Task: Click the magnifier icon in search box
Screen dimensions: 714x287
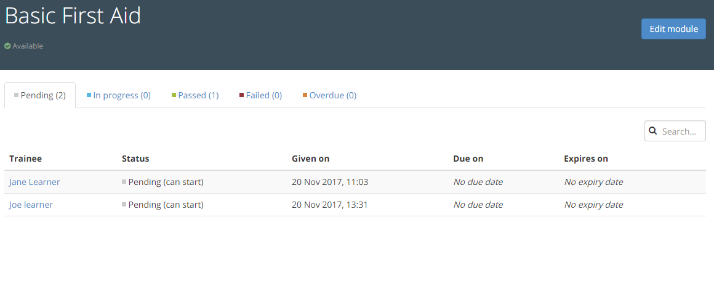Action: coord(653,131)
